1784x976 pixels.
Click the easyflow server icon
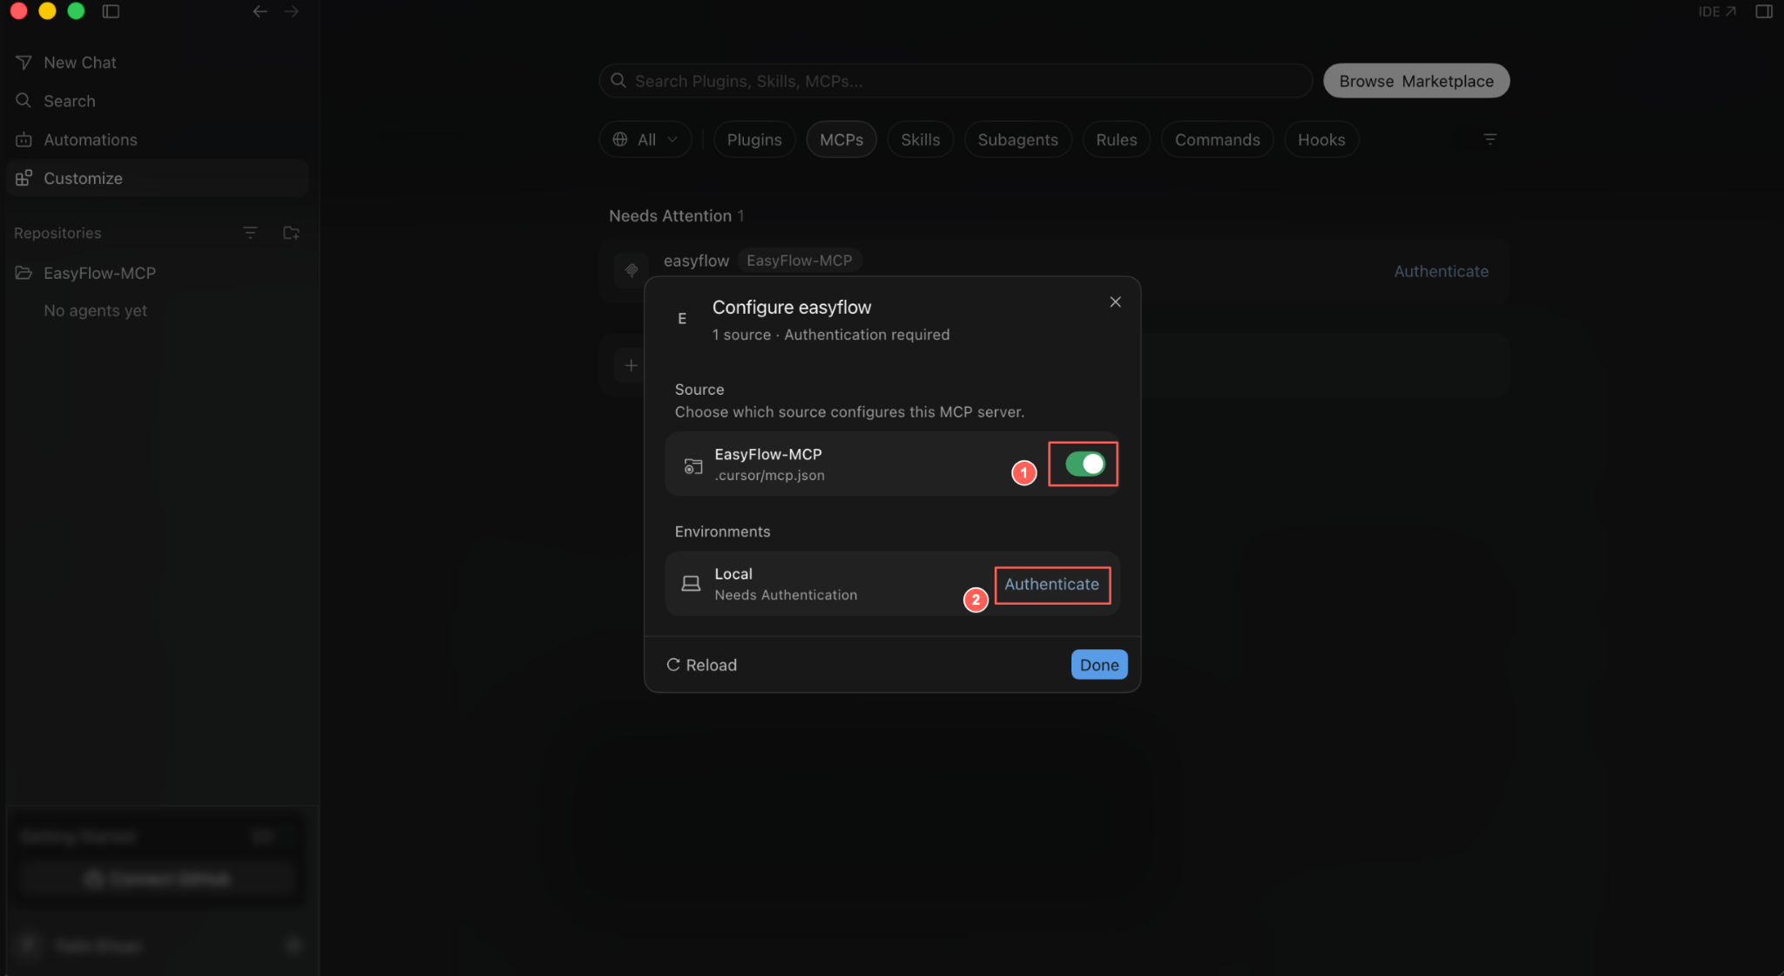pos(632,270)
